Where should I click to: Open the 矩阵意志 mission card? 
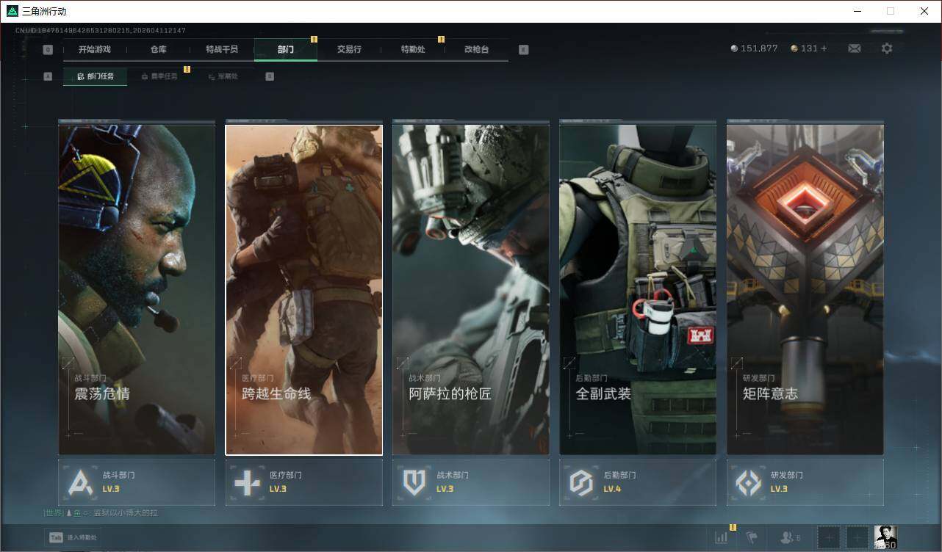click(x=805, y=289)
